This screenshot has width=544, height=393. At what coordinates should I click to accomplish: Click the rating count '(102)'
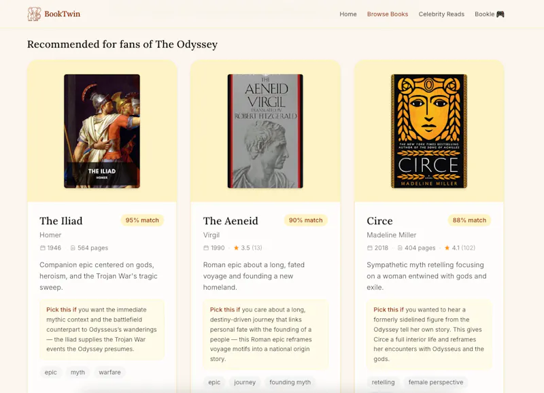[469, 248]
